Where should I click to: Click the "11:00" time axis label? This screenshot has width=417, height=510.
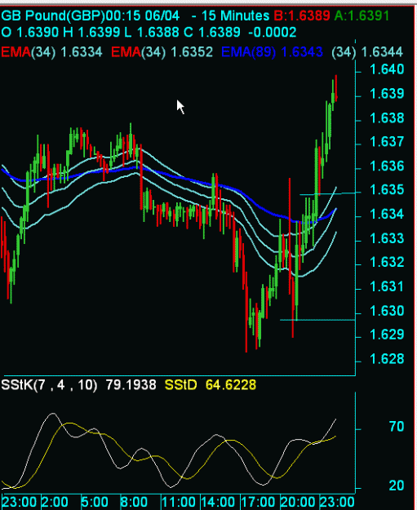click(x=178, y=502)
